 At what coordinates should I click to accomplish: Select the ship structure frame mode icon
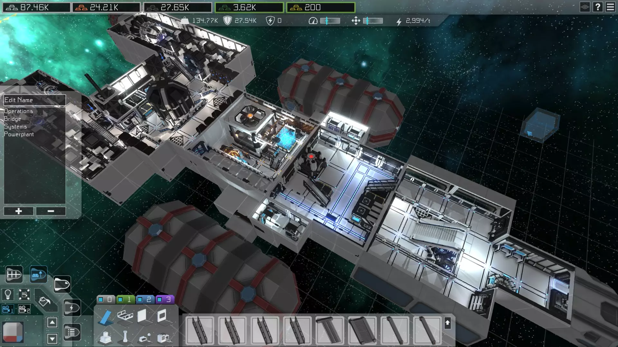pos(14,274)
